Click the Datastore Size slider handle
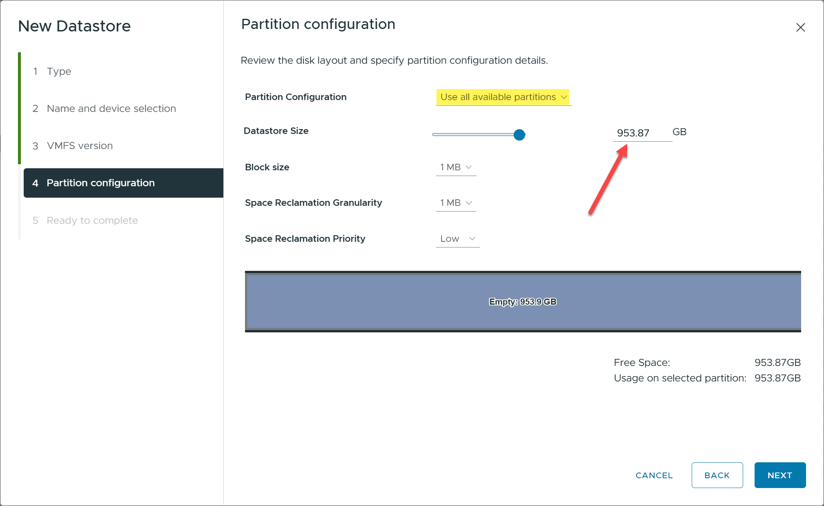This screenshot has width=824, height=506. click(x=519, y=135)
